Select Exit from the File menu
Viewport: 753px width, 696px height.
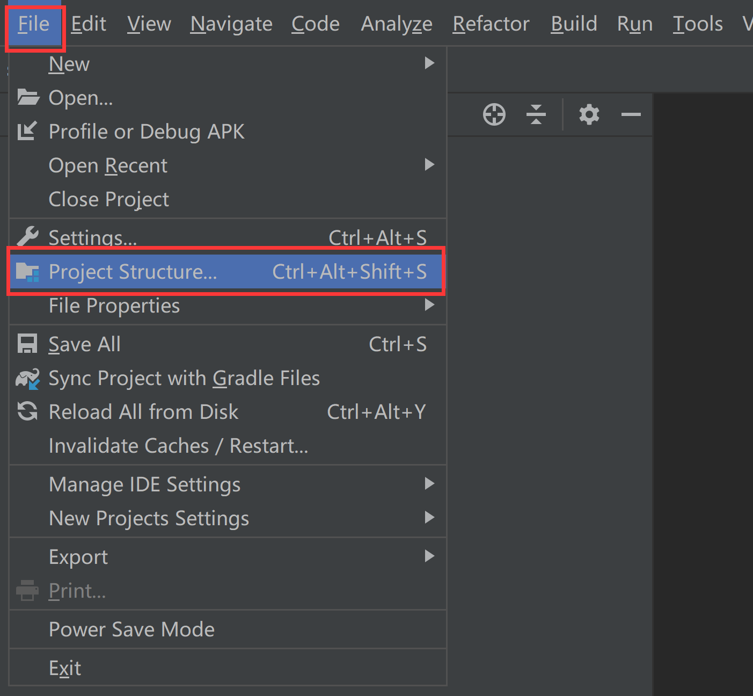point(64,668)
